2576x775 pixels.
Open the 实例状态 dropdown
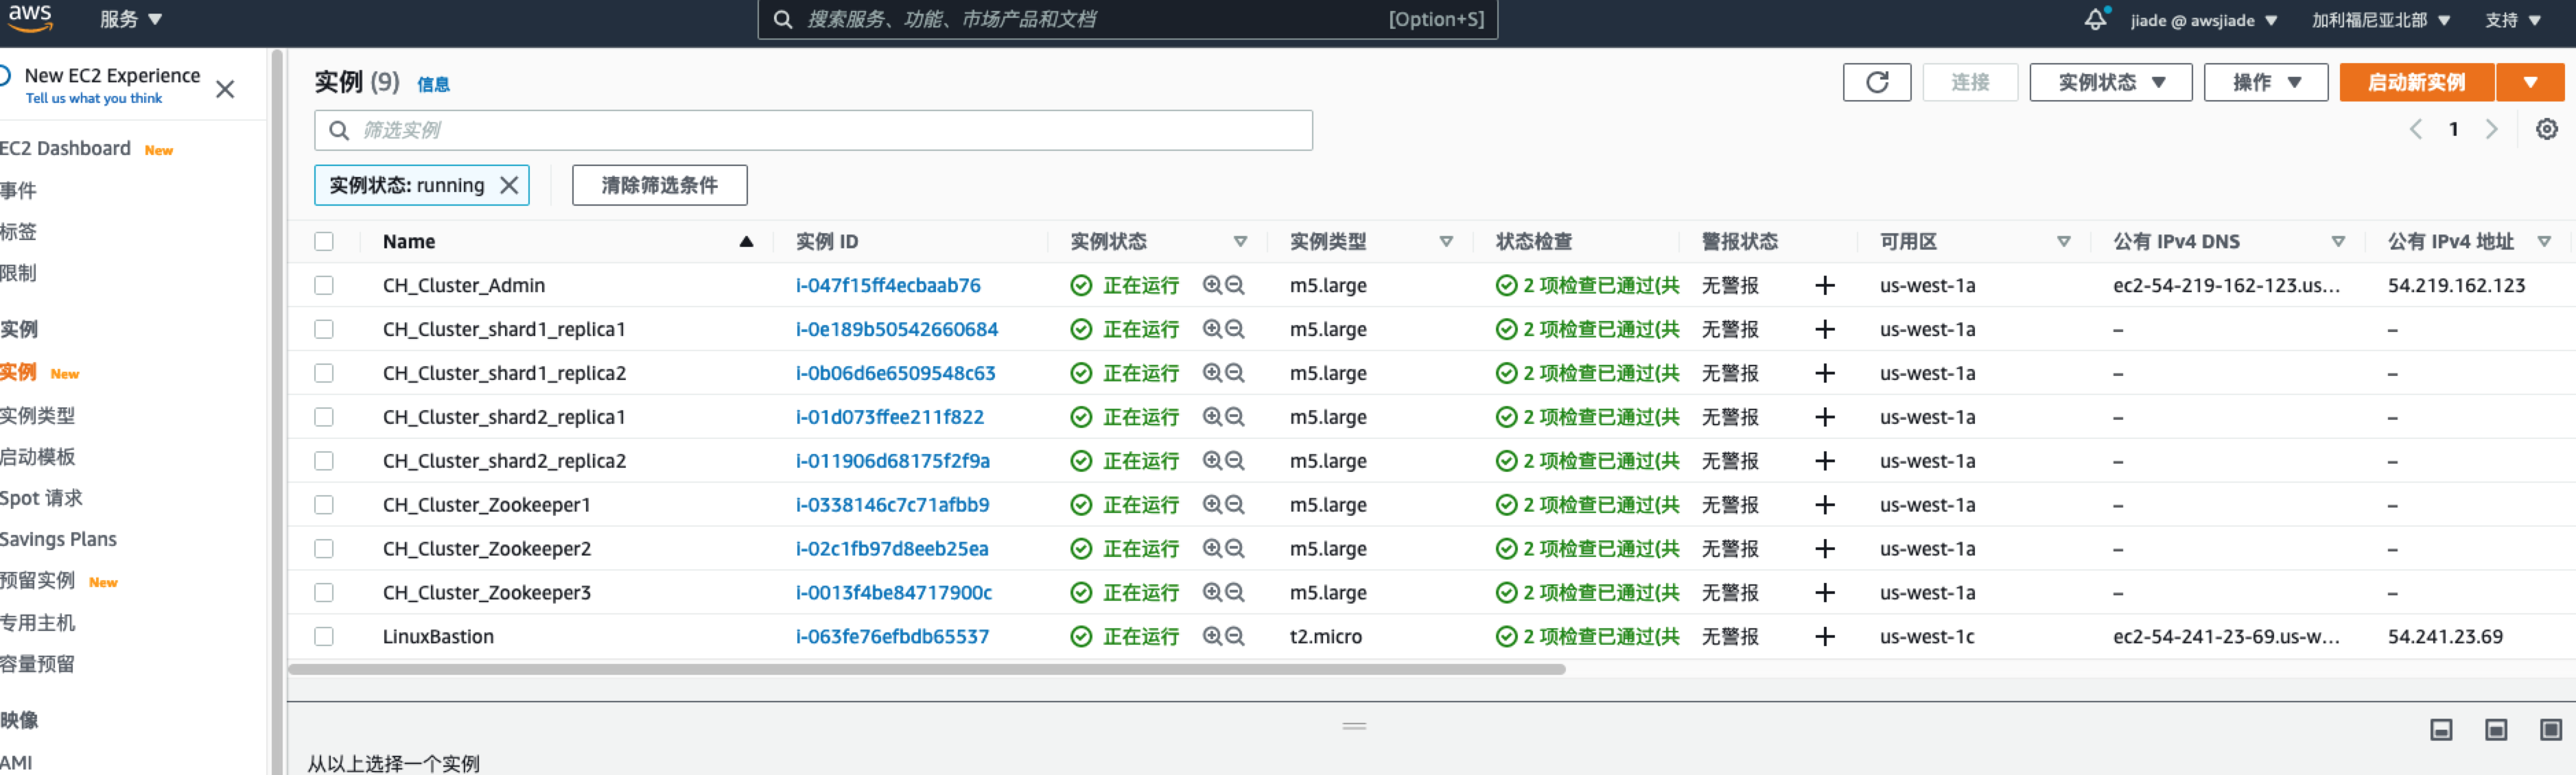[2110, 82]
